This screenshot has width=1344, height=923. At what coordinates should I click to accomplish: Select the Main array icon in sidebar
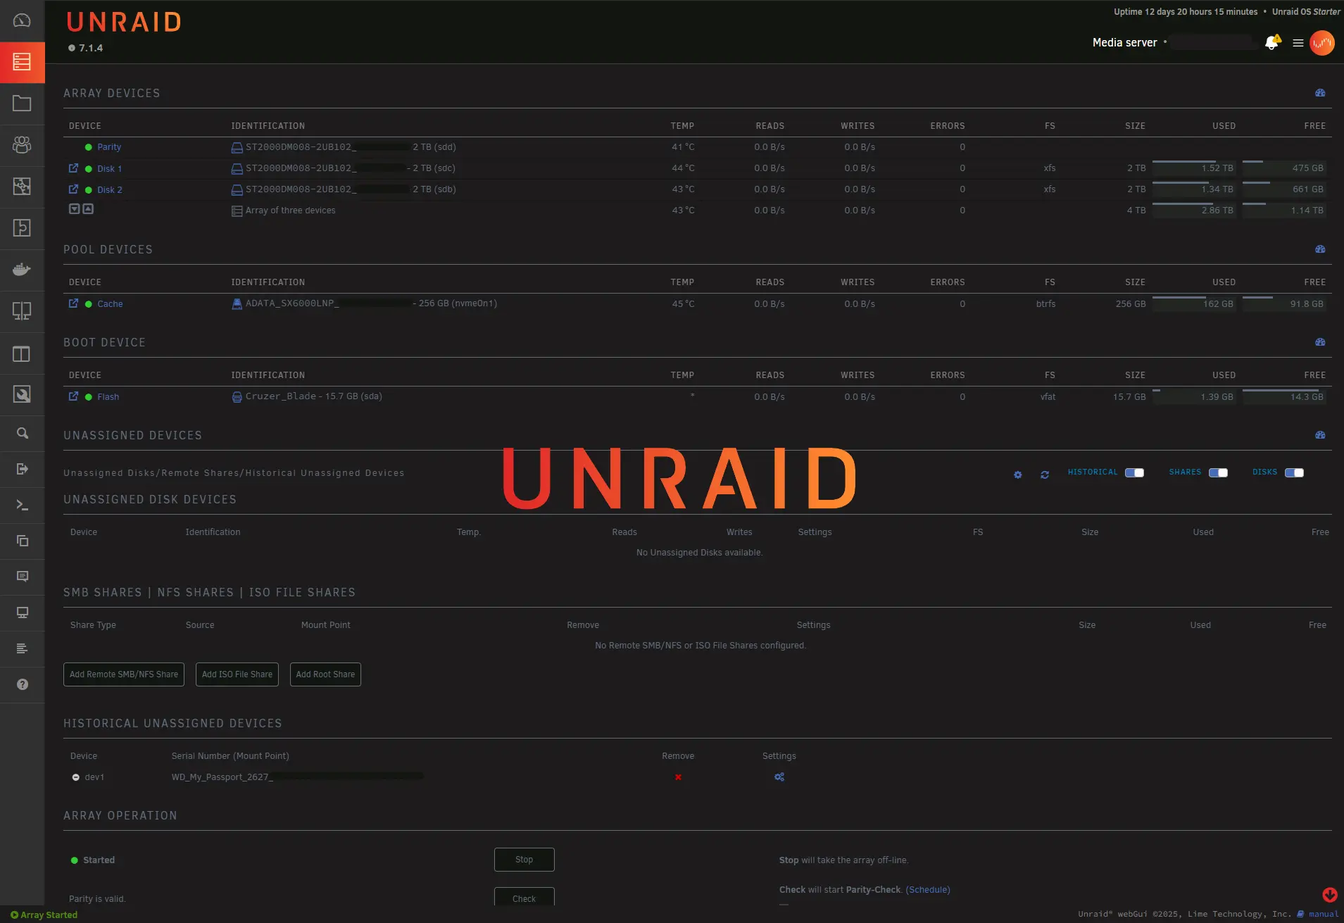(x=22, y=62)
